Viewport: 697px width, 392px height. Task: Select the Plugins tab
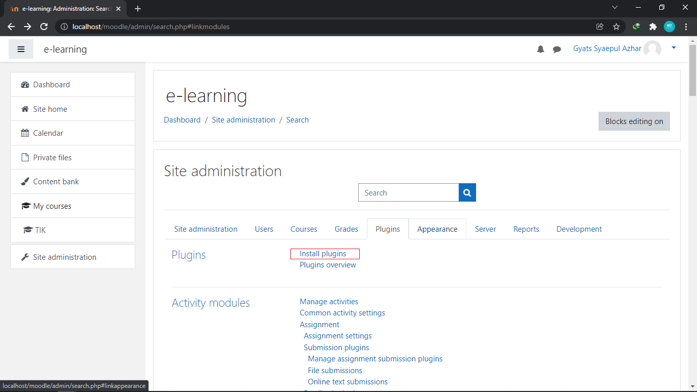coord(388,229)
